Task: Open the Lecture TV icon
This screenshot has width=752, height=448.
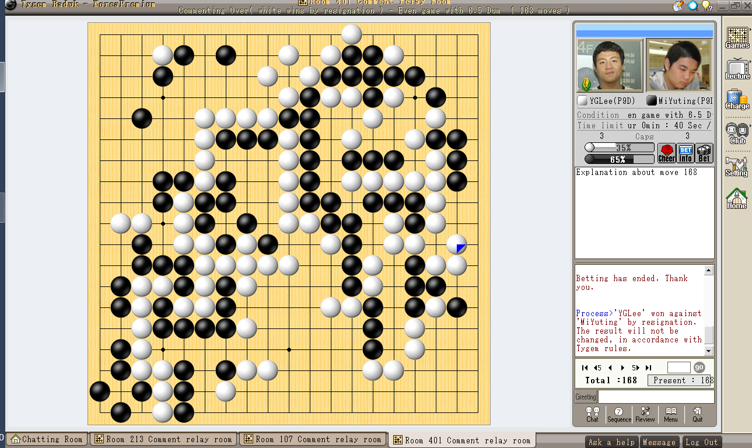Action: point(737,69)
